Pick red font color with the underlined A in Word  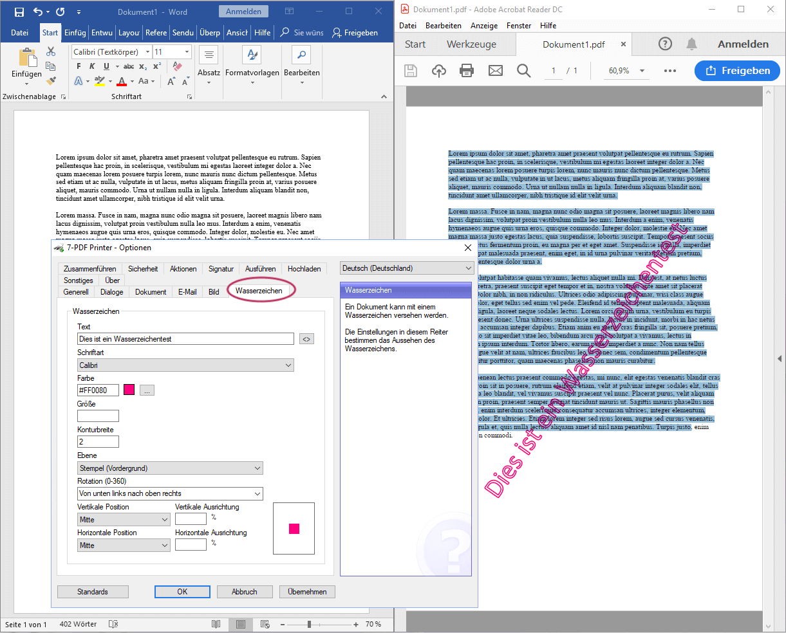(x=122, y=81)
